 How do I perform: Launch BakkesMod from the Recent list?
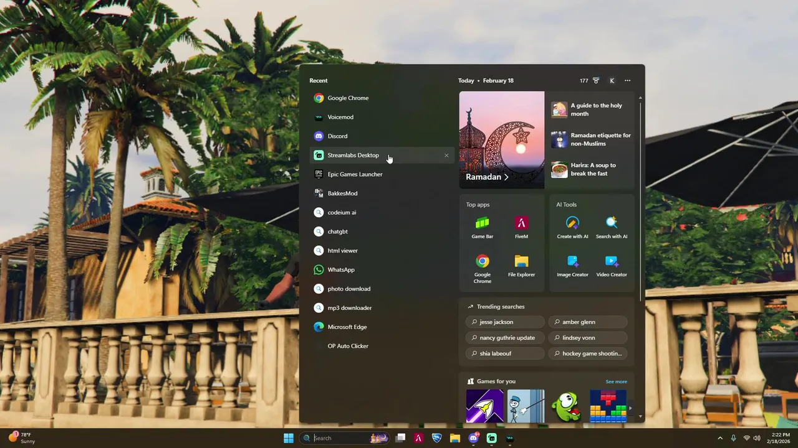381,194
